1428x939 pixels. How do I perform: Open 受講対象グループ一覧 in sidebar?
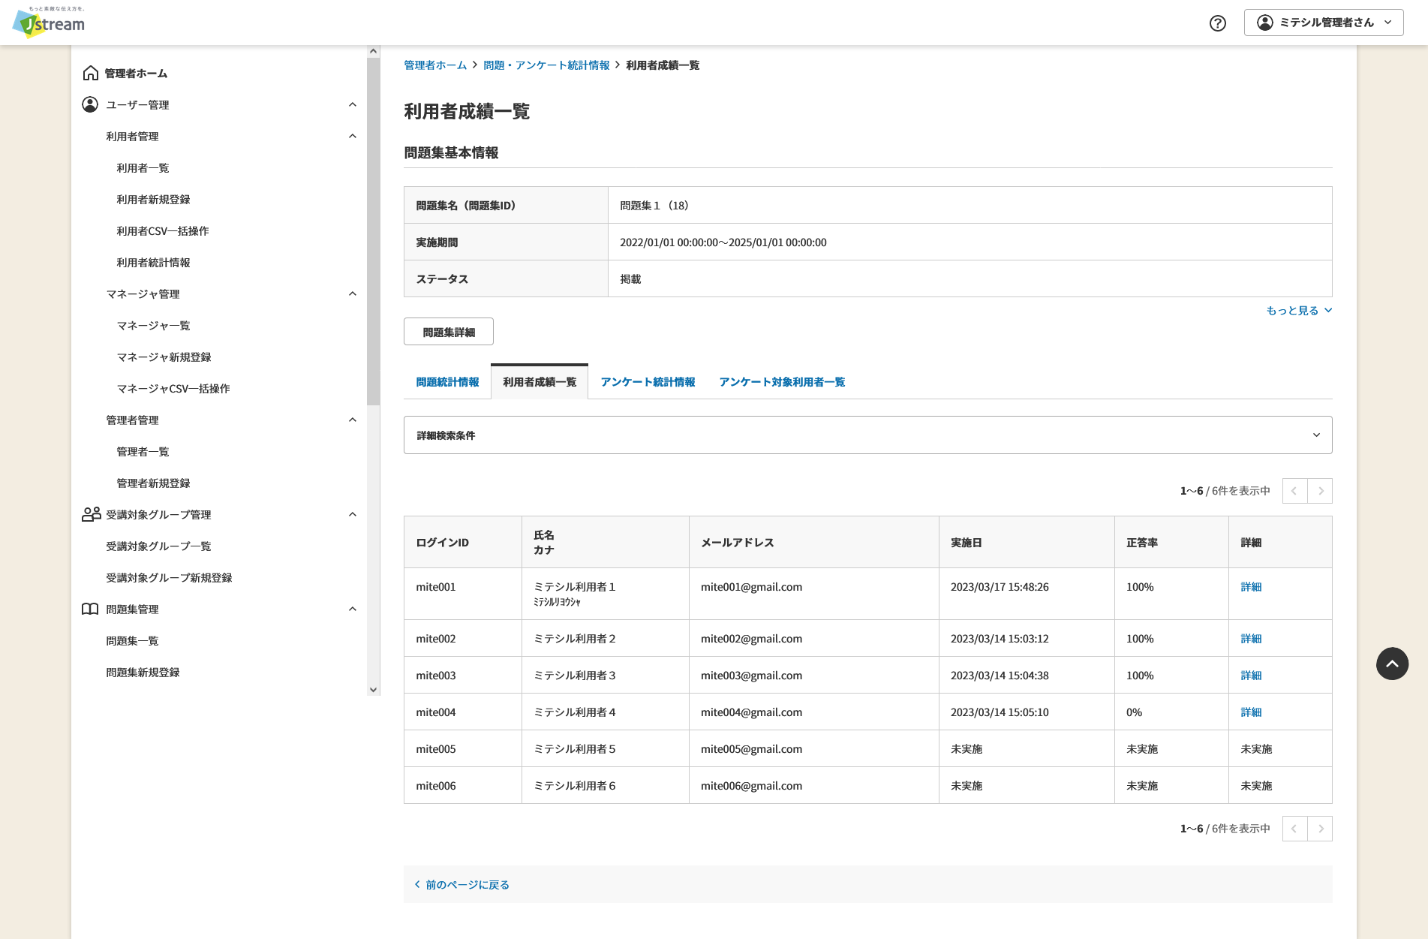coord(158,546)
